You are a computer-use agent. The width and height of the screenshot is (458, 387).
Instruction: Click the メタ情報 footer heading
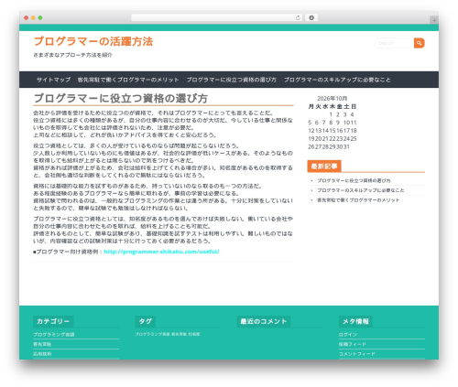click(355, 321)
